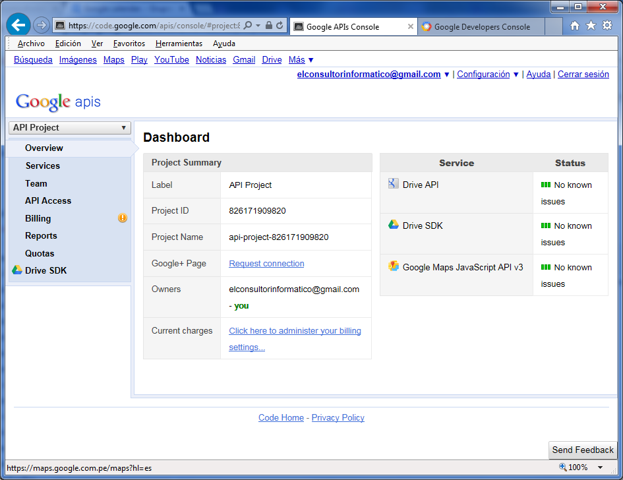
Task: Click project name api-project-826171909820
Action: tap(278, 237)
